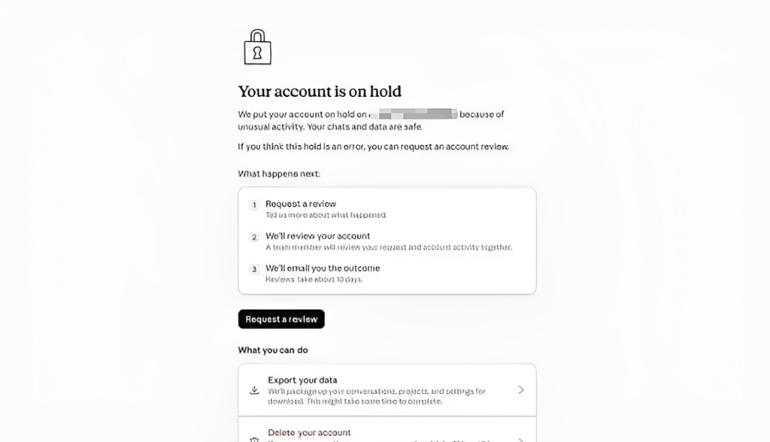Click the Request a review step title

coord(301,204)
